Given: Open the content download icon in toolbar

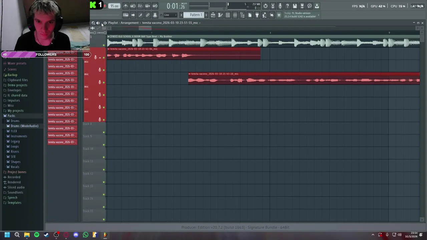Looking at the screenshot, I should pyautogui.click(x=317, y=6).
